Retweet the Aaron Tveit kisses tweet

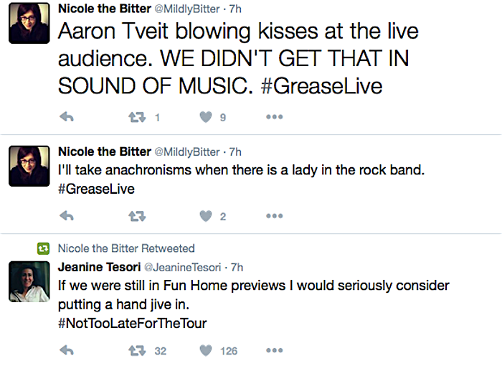coord(136,117)
